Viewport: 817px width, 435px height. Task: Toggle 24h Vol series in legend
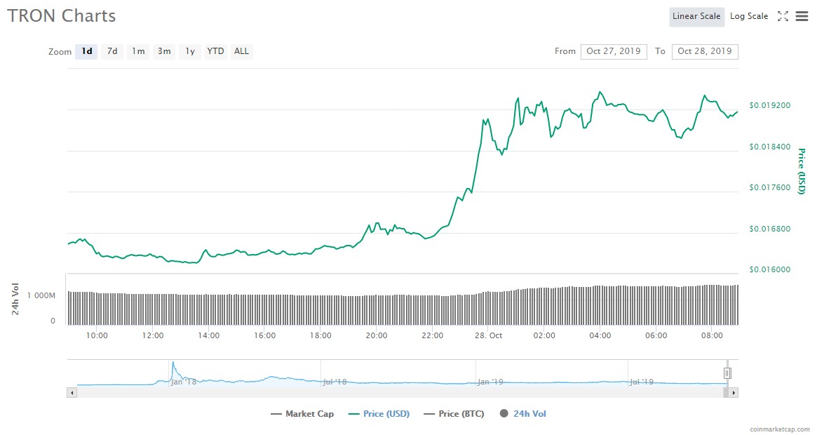[x=523, y=414]
